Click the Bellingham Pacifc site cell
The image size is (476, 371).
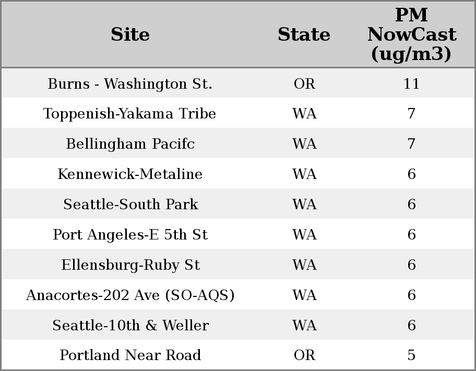(x=130, y=144)
